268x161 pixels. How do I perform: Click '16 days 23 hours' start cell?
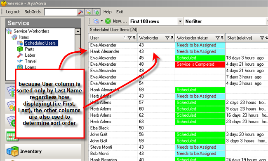pyautogui.click(x=247, y=115)
